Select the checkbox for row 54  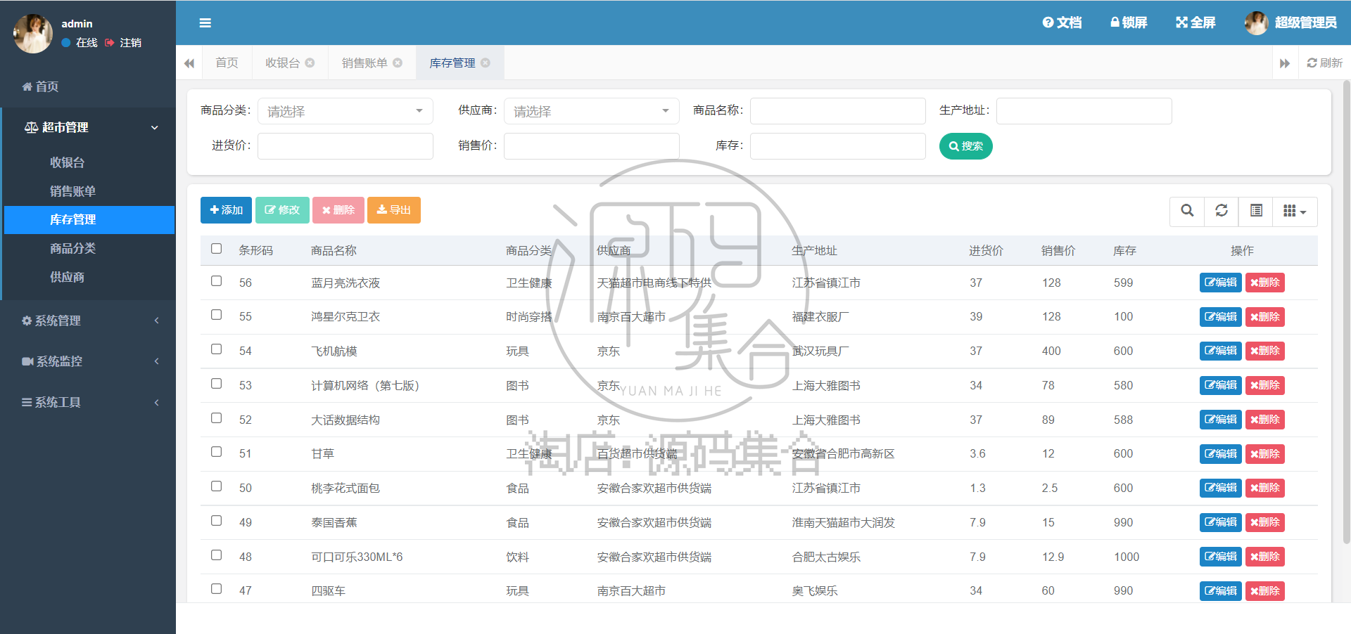[217, 349]
